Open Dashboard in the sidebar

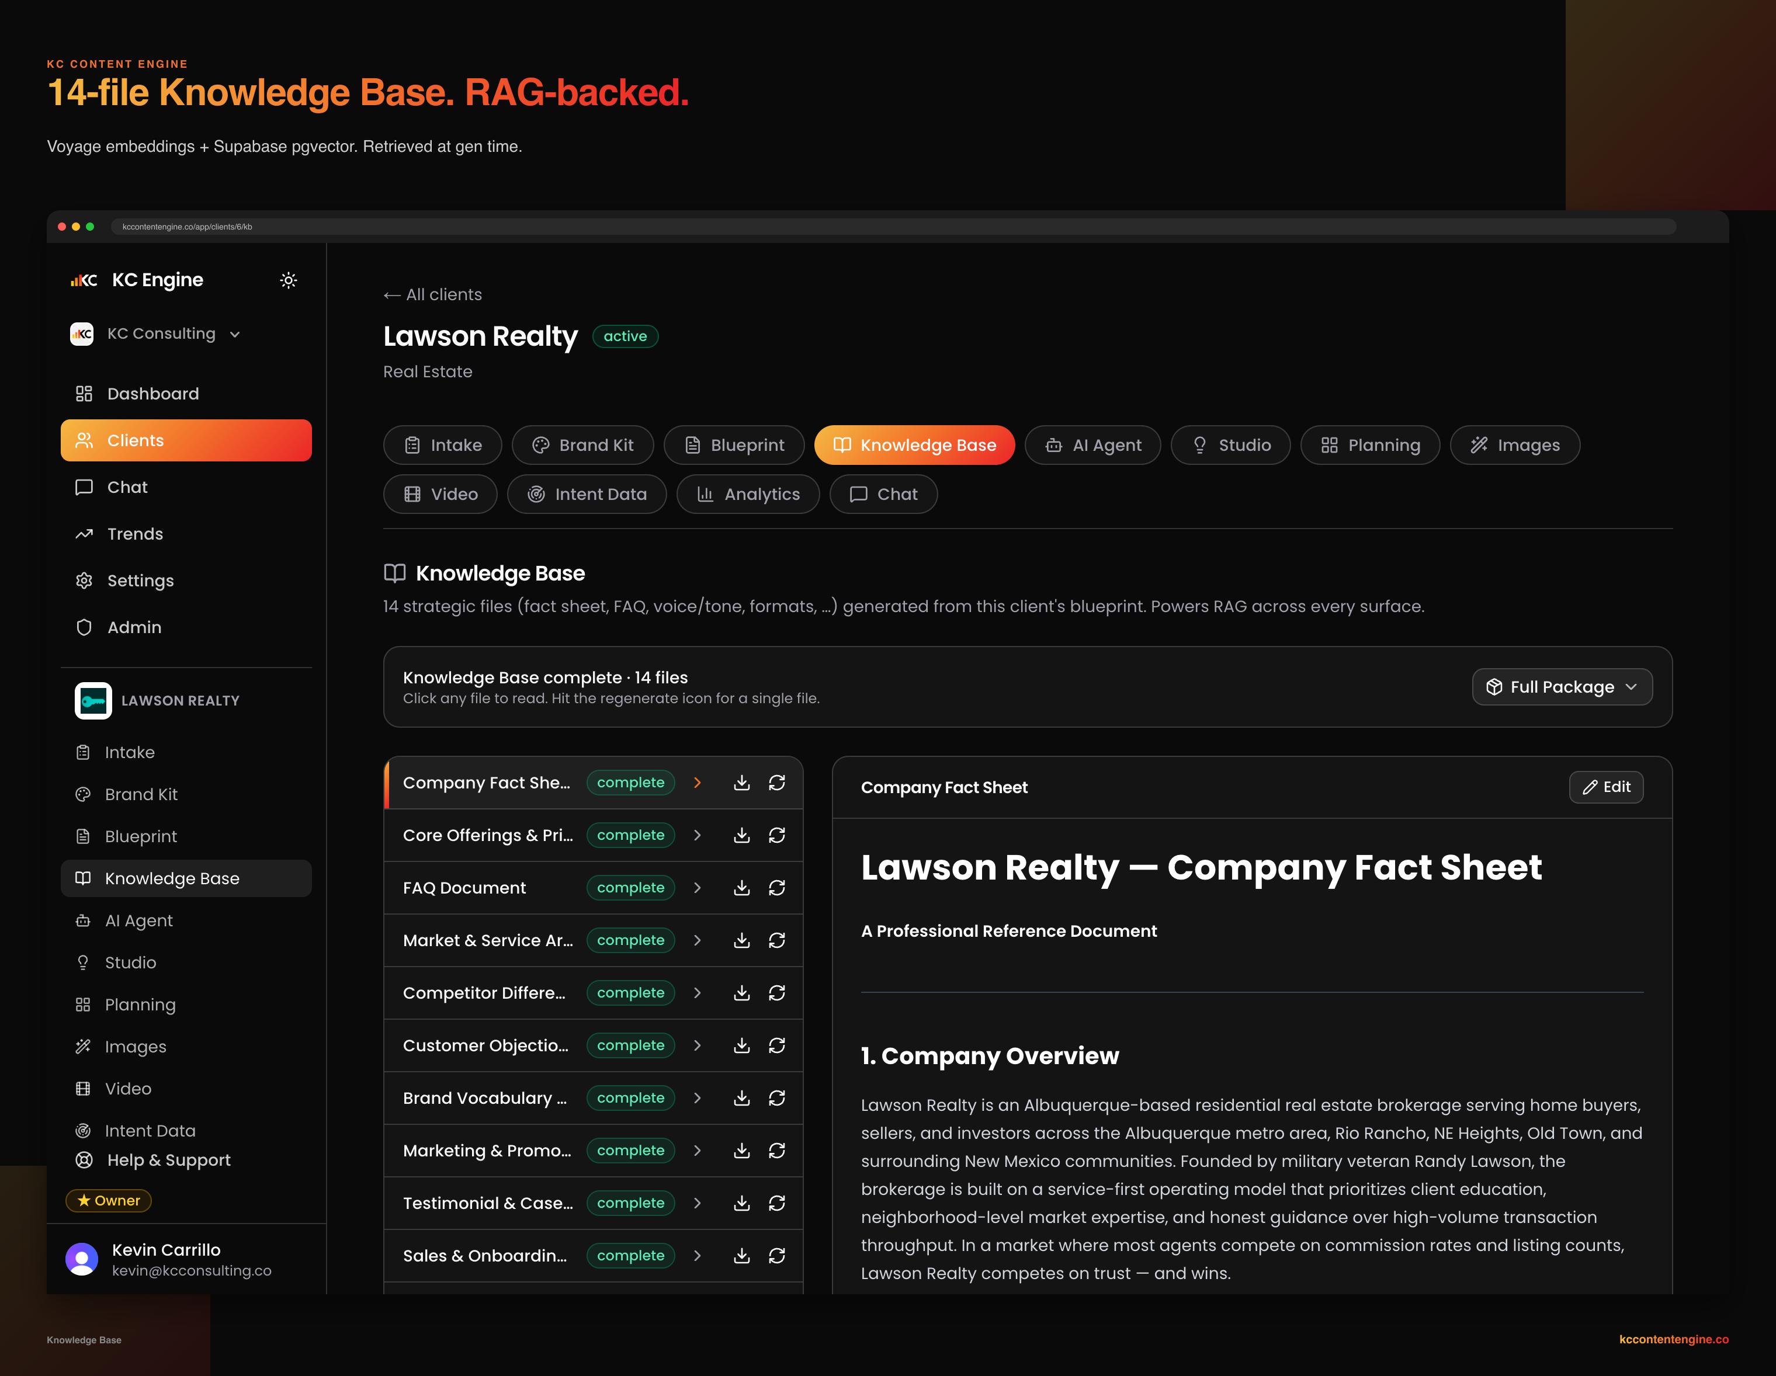click(x=186, y=394)
